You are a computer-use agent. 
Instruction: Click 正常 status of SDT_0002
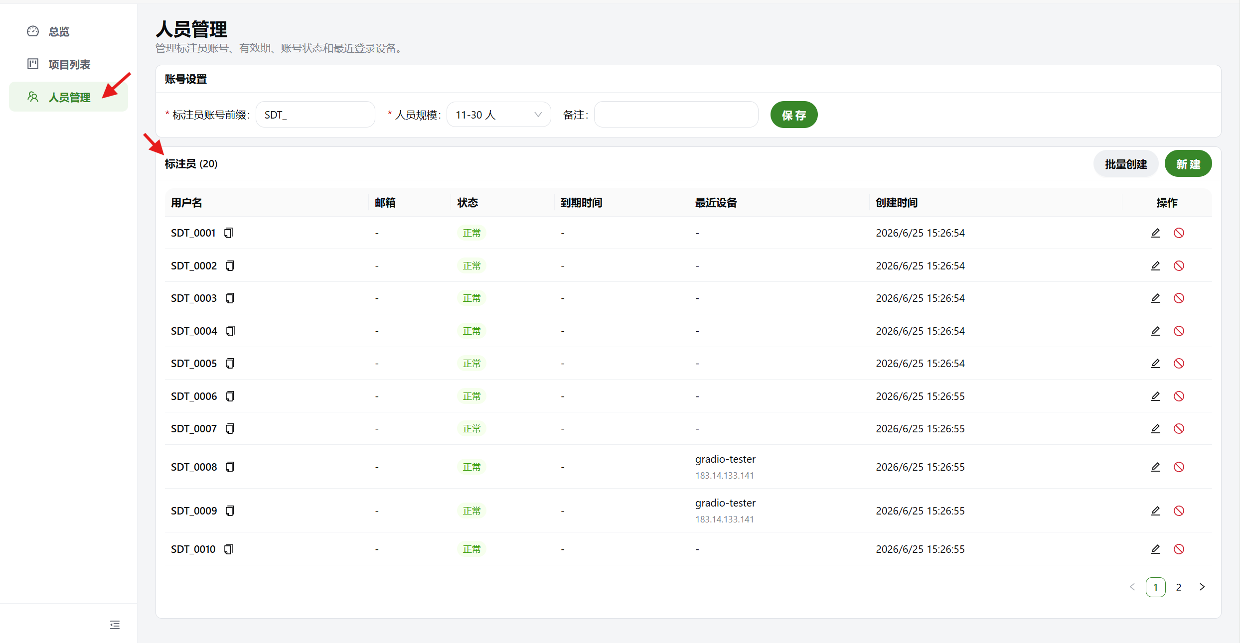[471, 265]
